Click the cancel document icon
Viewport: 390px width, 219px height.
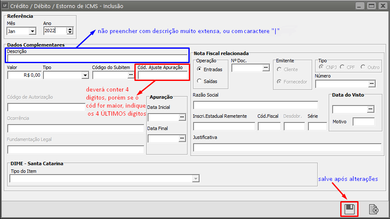(373, 209)
